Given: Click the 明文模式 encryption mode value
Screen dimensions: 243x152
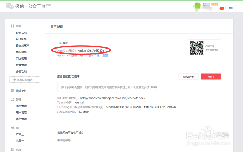Looking at the screenshot, I should pyautogui.click(x=84, y=112).
